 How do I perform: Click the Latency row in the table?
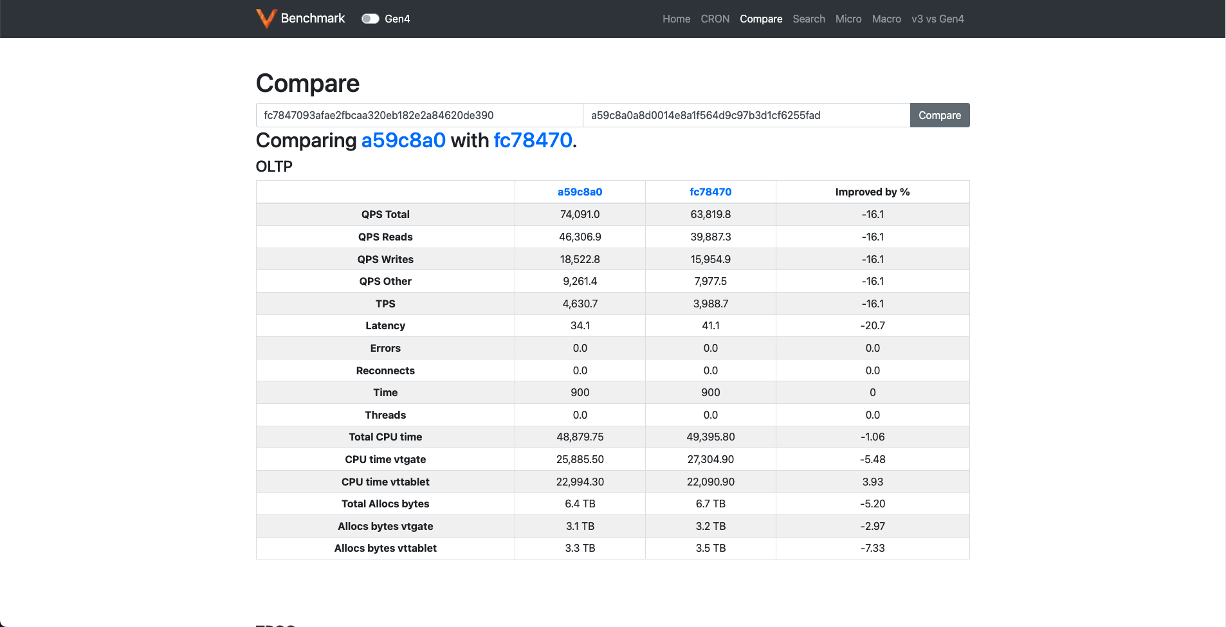[385, 325]
